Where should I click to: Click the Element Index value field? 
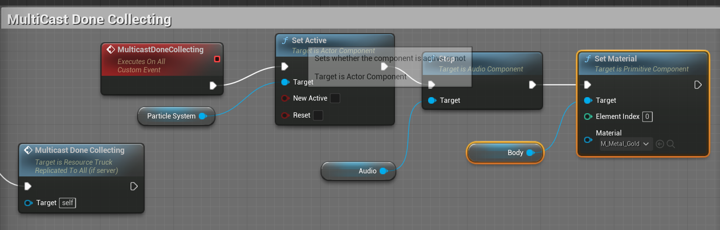pyautogui.click(x=647, y=116)
